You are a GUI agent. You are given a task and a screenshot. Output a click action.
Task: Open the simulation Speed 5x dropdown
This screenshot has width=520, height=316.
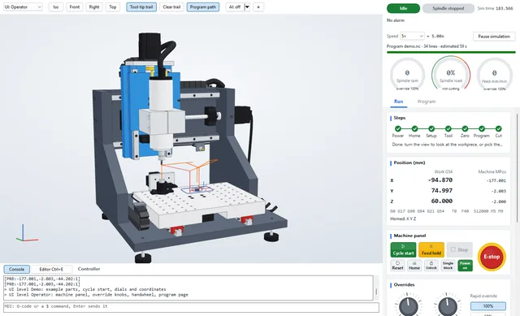(412, 36)
